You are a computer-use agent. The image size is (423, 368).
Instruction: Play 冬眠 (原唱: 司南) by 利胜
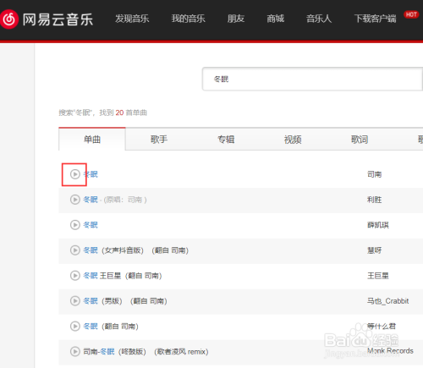(75, 200)
